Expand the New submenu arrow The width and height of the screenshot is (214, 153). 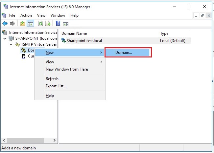101,53
